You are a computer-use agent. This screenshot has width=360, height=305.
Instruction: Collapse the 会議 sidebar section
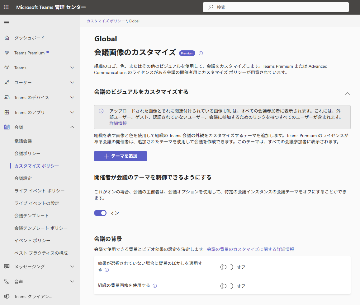coord(72,127)
